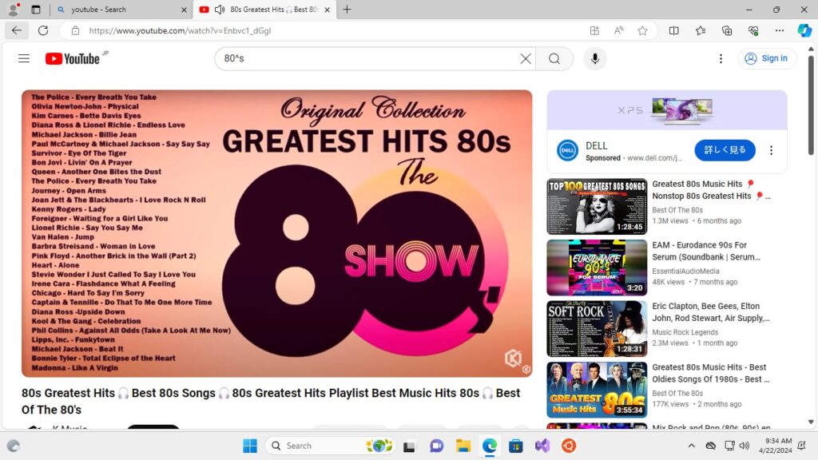Click the Greatest Hits 80s video player
The height and width of the screenshot is (460, 818).
277,233
